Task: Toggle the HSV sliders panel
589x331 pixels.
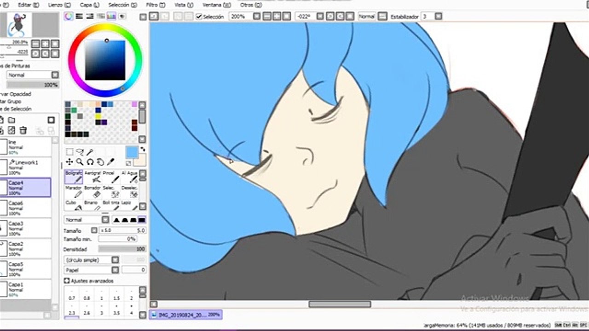Action: coord(90,16)
